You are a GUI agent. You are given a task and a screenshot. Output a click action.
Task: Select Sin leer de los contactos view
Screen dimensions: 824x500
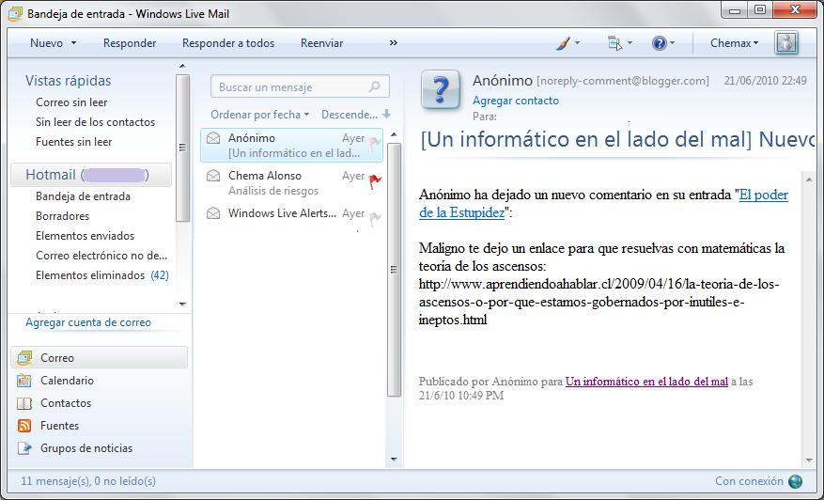95,122
